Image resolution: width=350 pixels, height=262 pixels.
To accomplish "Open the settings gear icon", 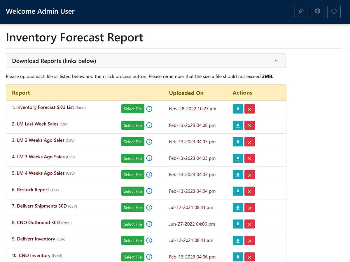I will (318, 12).
